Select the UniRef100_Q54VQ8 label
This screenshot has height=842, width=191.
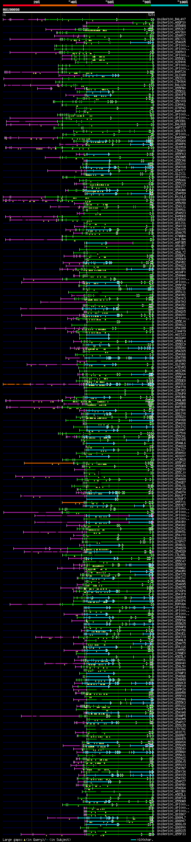[x=171, y=420]
